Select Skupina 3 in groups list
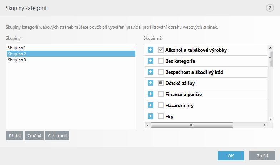The height and width of the screenshot is (165, 280). [71, 60]
